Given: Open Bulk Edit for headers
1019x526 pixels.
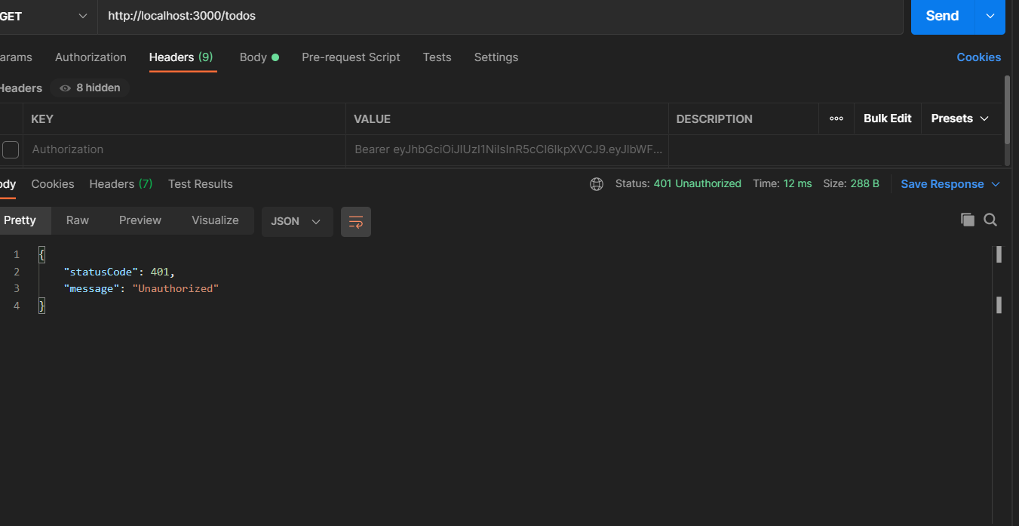Looking at the screenshot, I should (x=887, y=118).
